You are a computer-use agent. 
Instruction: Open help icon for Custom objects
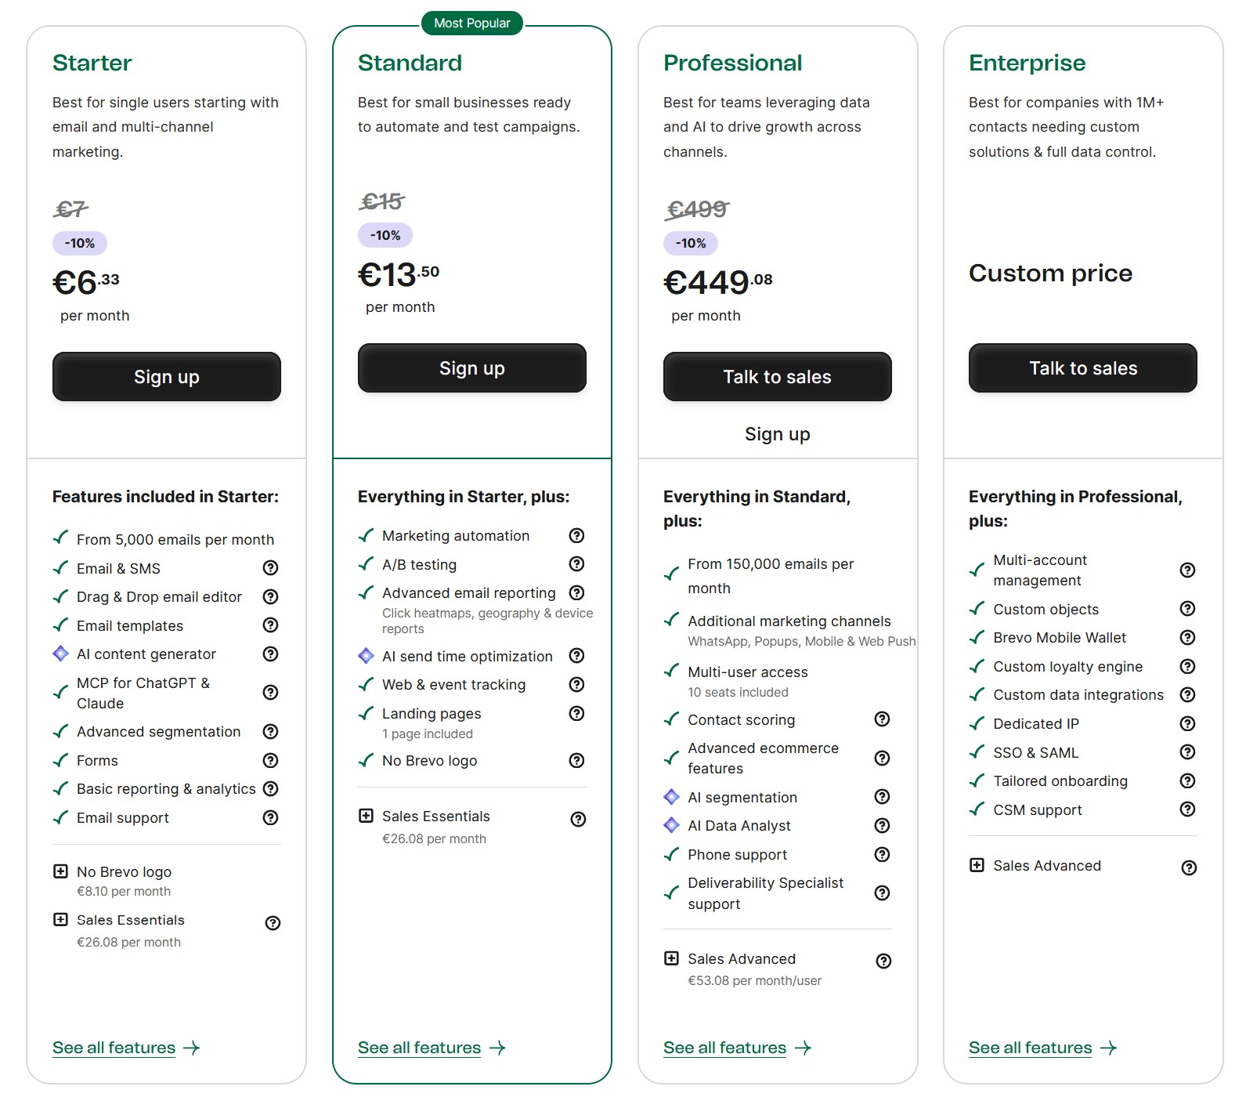click(1187, 609)
